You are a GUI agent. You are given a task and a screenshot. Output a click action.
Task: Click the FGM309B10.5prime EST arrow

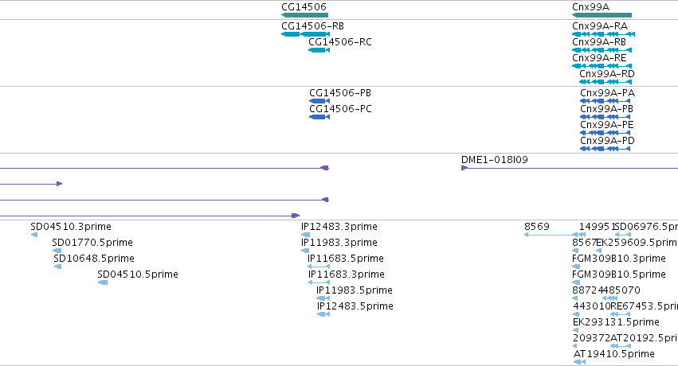tap(575, 282)
